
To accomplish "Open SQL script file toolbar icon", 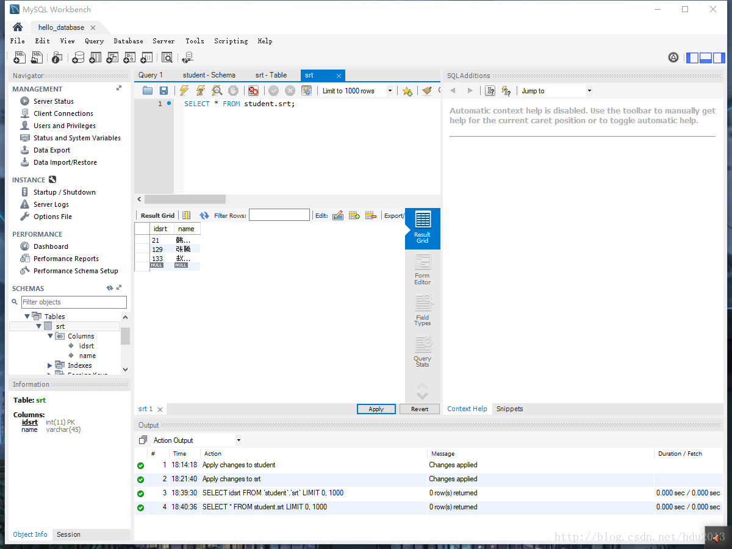I will pos(37,57).
